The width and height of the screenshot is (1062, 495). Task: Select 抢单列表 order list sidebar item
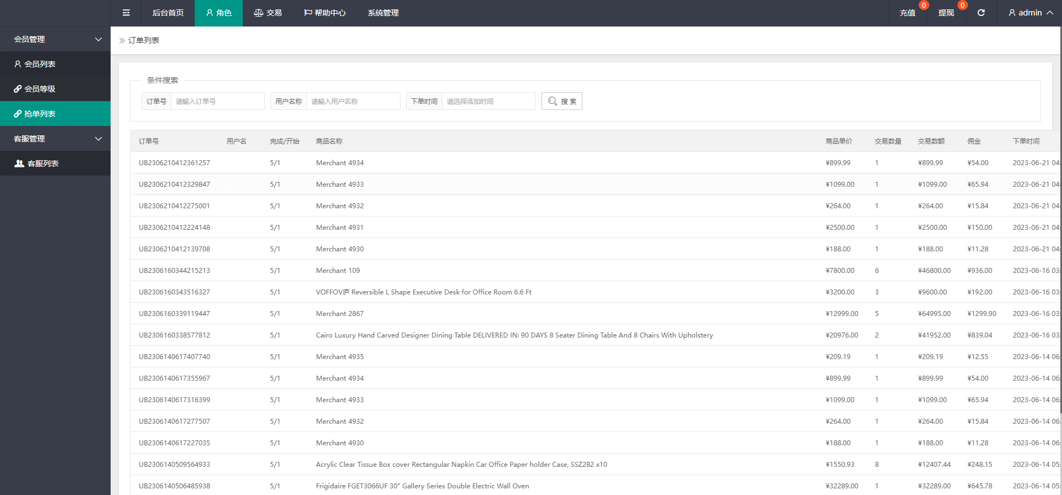[55, 114]
